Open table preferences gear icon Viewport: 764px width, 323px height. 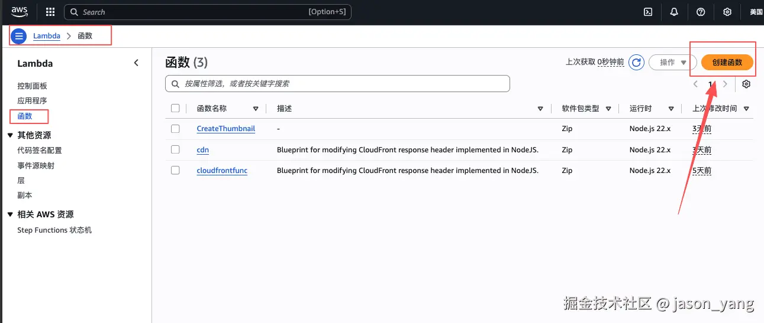tap(746, 84)
